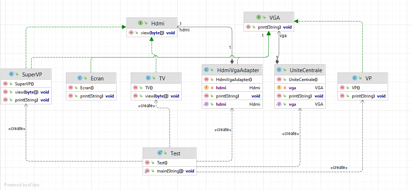The image size is (411, 190).
Task: Select the hdmi field row in HdmiVgaAdapter
Action: pyautogui.click(x=232, y=88)
